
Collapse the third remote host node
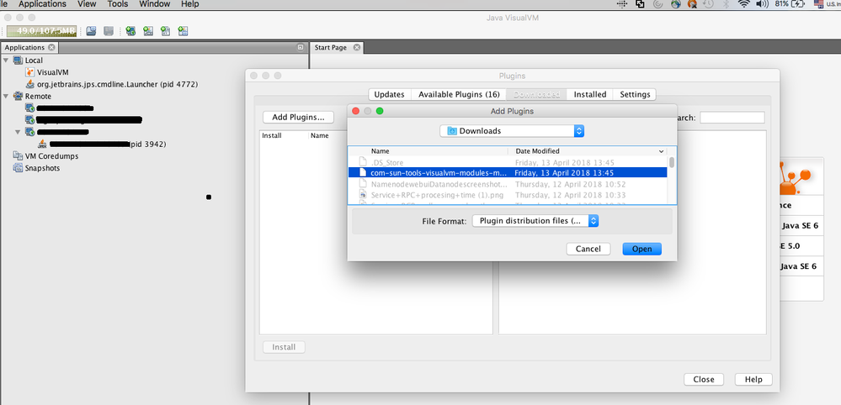pos(18,132)
